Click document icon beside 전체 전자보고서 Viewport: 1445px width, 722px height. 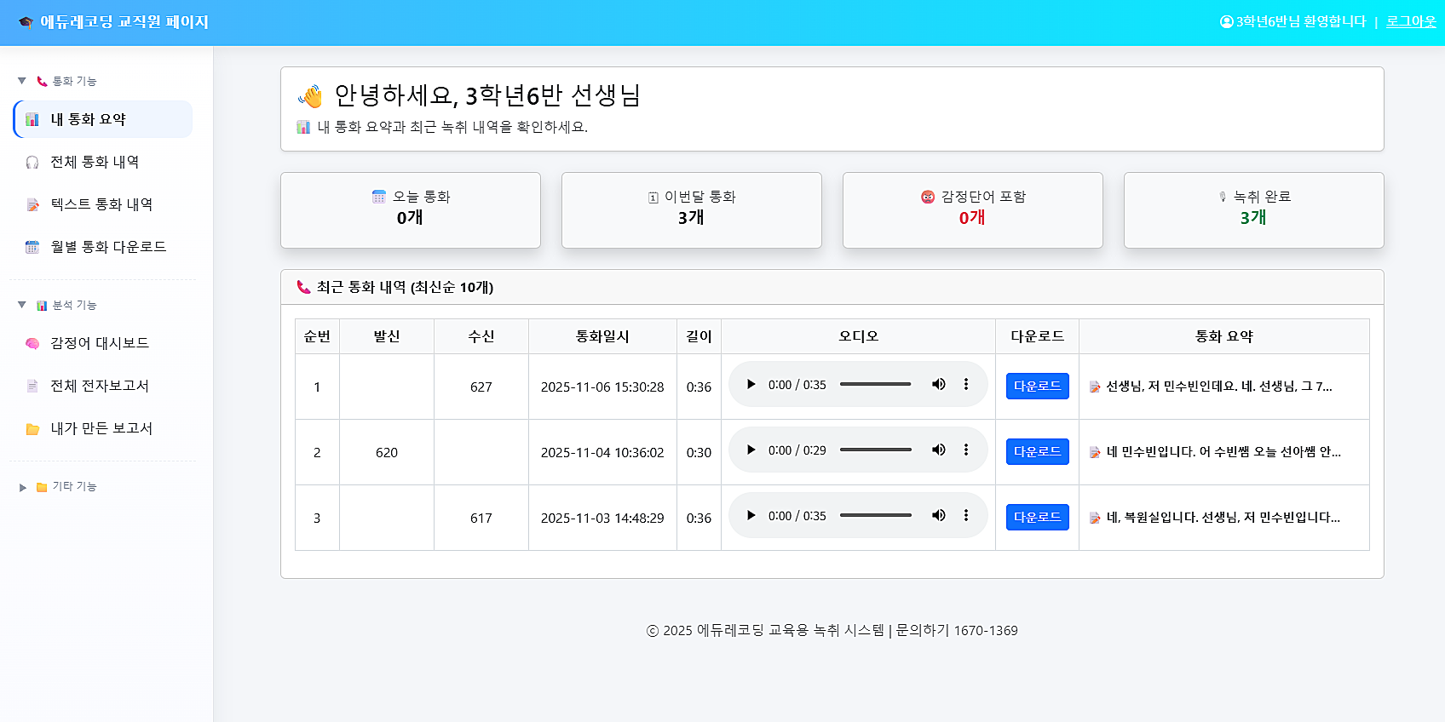point(32,386)
